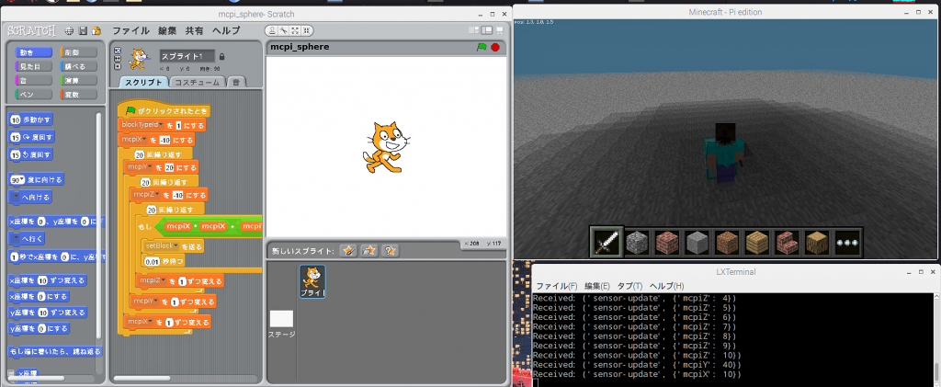The width and height of the screenshot is (941, 387).
Task: Click the blocks palette vertical scrollbar
Action: (99, 225)
